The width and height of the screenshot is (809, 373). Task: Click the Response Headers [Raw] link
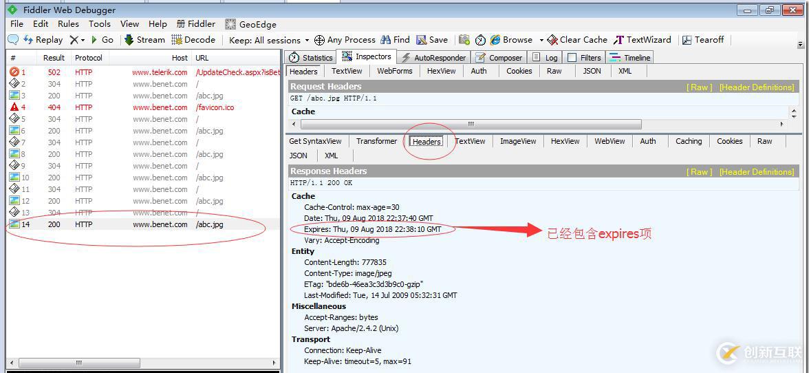699,172
